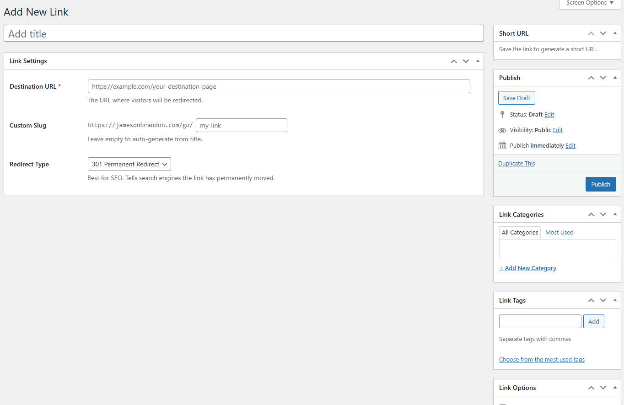
Task: Click the Save Draft button
Action: click(516, 97)
